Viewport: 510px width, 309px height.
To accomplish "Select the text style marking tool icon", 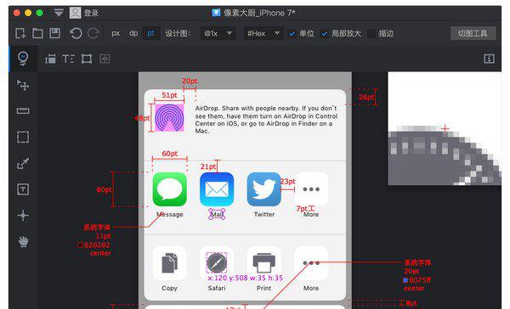I will [68, 59].
